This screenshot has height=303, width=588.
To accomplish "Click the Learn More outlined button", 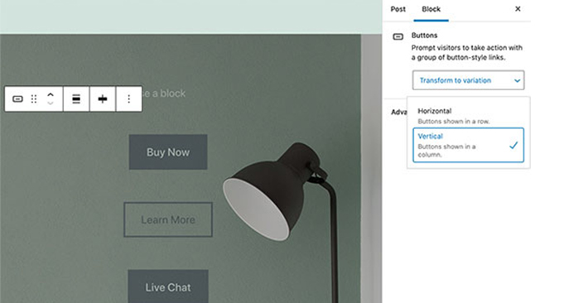I will click(168, 219).
